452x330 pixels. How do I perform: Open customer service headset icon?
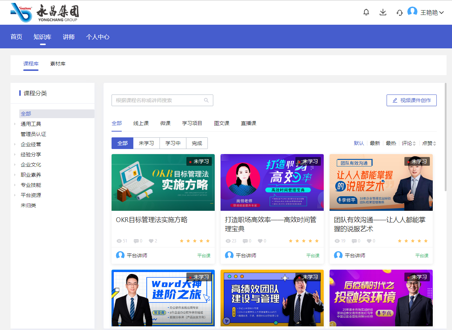pos(400,13)
